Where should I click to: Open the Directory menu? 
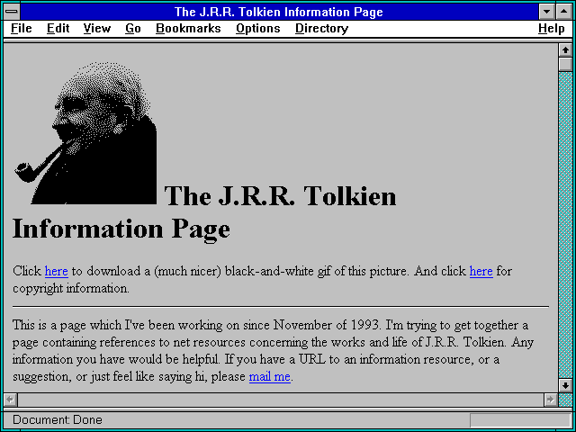pos(321,29)
